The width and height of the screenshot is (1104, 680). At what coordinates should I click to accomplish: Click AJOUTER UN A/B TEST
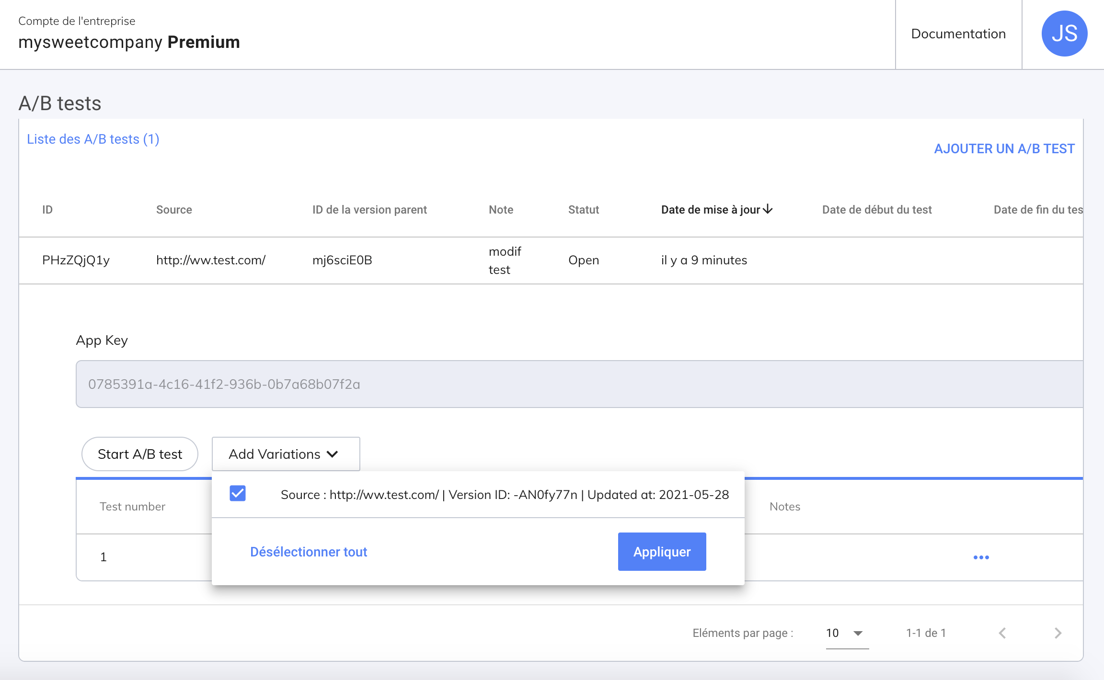[x=1004, y=148]
